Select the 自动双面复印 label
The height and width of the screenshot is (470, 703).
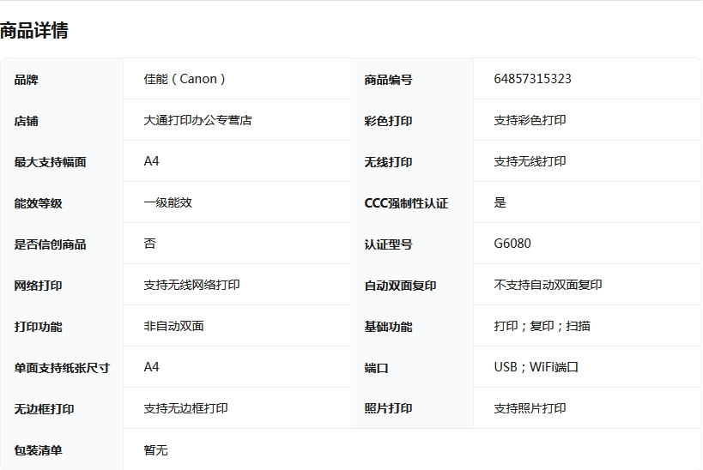400,286
